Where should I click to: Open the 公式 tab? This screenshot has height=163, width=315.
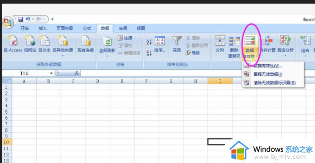coord(87,29)
